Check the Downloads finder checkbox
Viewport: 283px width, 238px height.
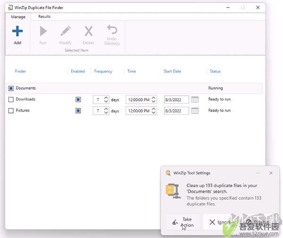pos(11,99)
